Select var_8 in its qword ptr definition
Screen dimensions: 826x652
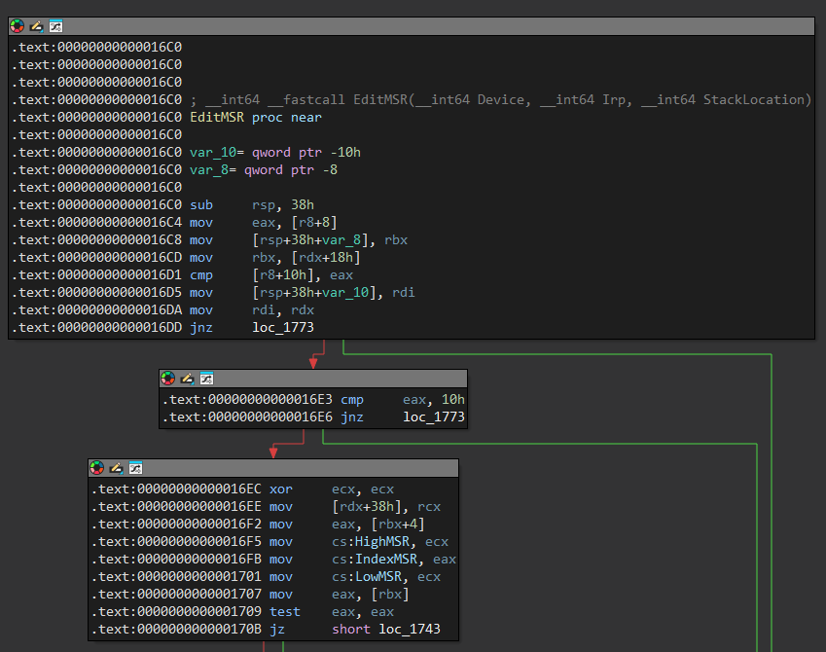(207, 170)
